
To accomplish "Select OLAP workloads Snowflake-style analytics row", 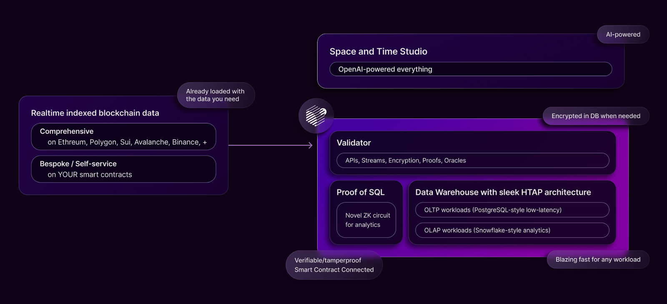I will (x=512, y=230).
